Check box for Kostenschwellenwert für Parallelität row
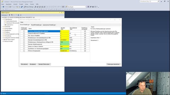This screenshot has height=95, width=170. tap(24, 34)
